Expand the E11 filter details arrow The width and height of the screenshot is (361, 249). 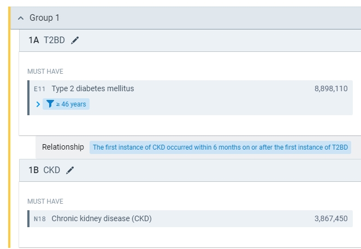pyautogui.click(x=38, y=104)
